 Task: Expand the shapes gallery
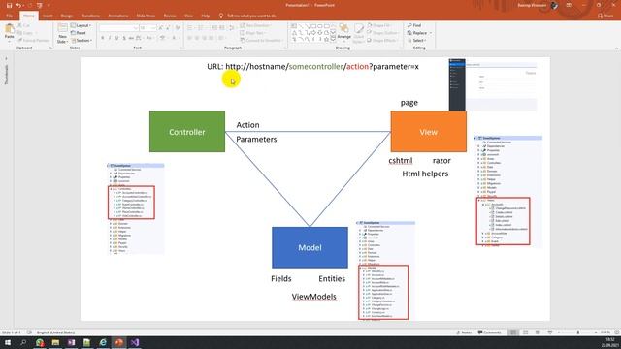[x=333, y=40]
